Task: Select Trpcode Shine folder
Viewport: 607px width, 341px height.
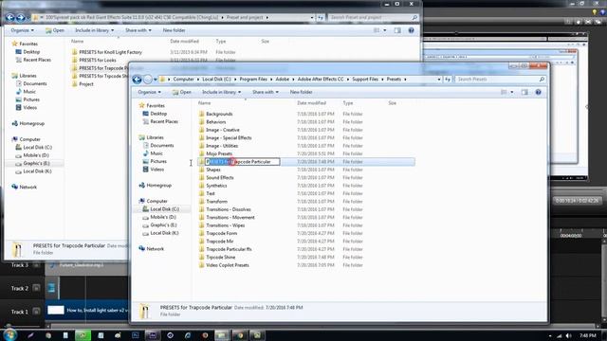Action: pyautogui.click(x=220, y=257)
